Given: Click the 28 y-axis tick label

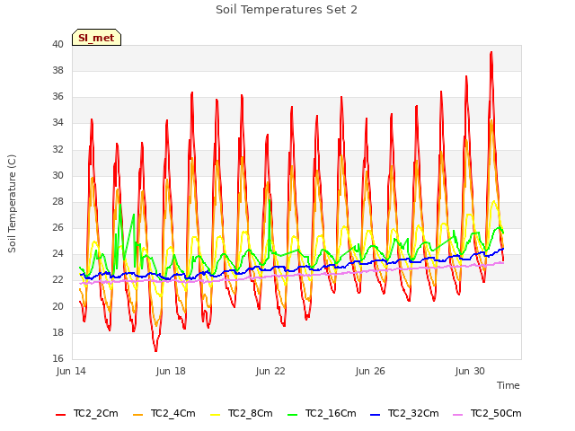Looking at the screenshot, I should pyautogui.click(x=57, y=201).
